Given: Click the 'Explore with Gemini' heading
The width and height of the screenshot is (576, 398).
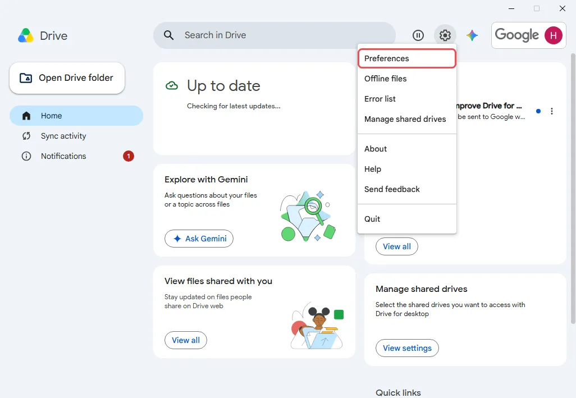Looking at the screenshot, I should [206, 180].
